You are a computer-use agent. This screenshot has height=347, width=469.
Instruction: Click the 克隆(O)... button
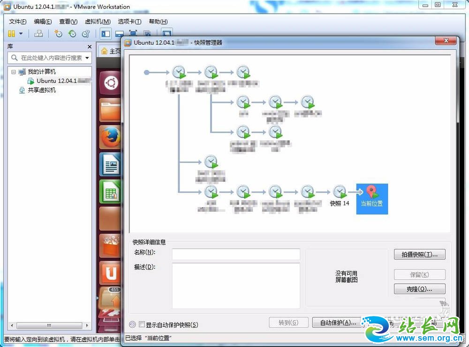tap(419, 289)
